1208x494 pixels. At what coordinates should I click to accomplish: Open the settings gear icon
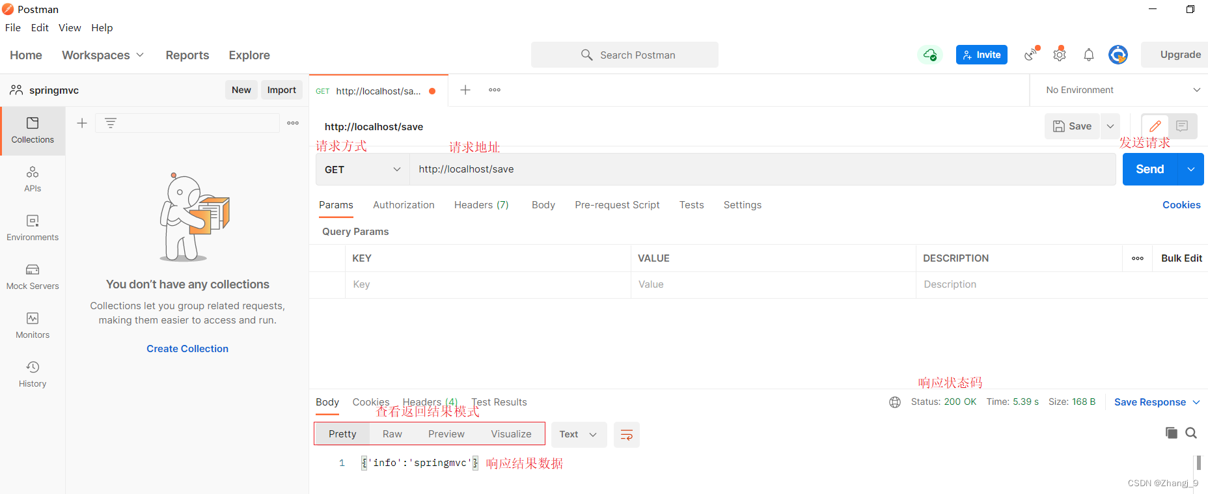click(x=1060, y=54)
